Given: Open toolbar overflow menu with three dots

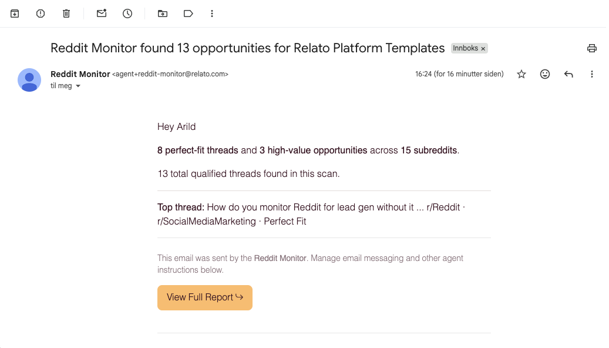Looking at the screenshot, I should pyautogui.click(x=211, y=13).
